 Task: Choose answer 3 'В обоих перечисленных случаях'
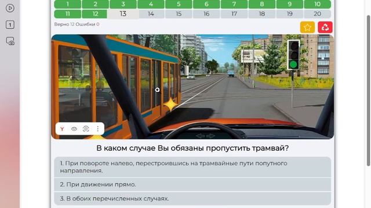point(192,199)
